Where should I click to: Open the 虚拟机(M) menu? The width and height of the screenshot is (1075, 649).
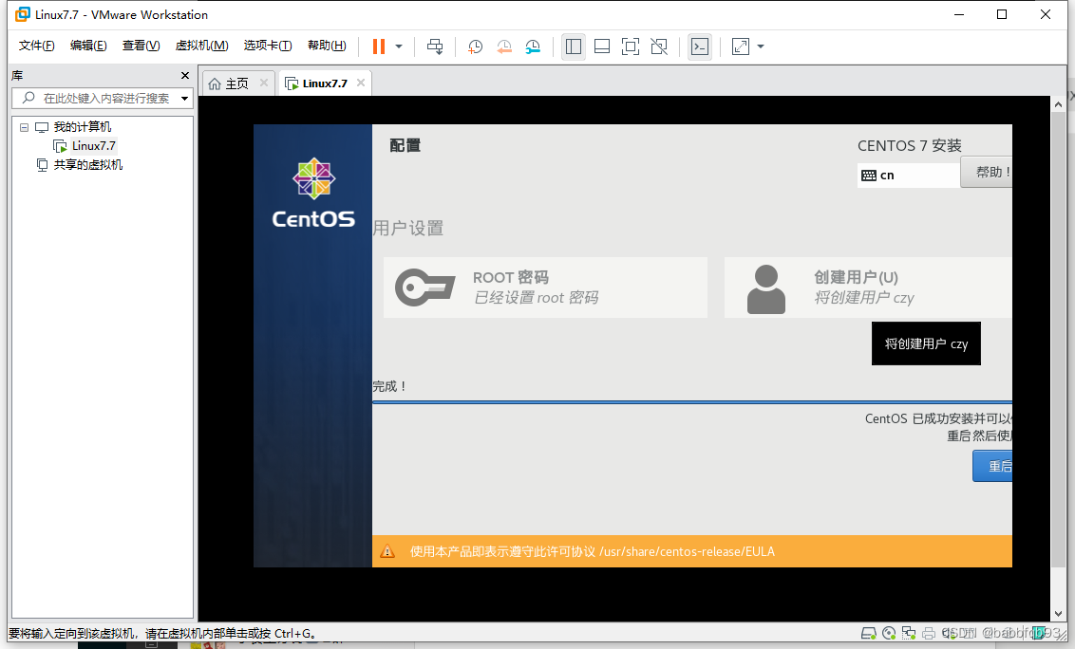(x=201, y=46)
